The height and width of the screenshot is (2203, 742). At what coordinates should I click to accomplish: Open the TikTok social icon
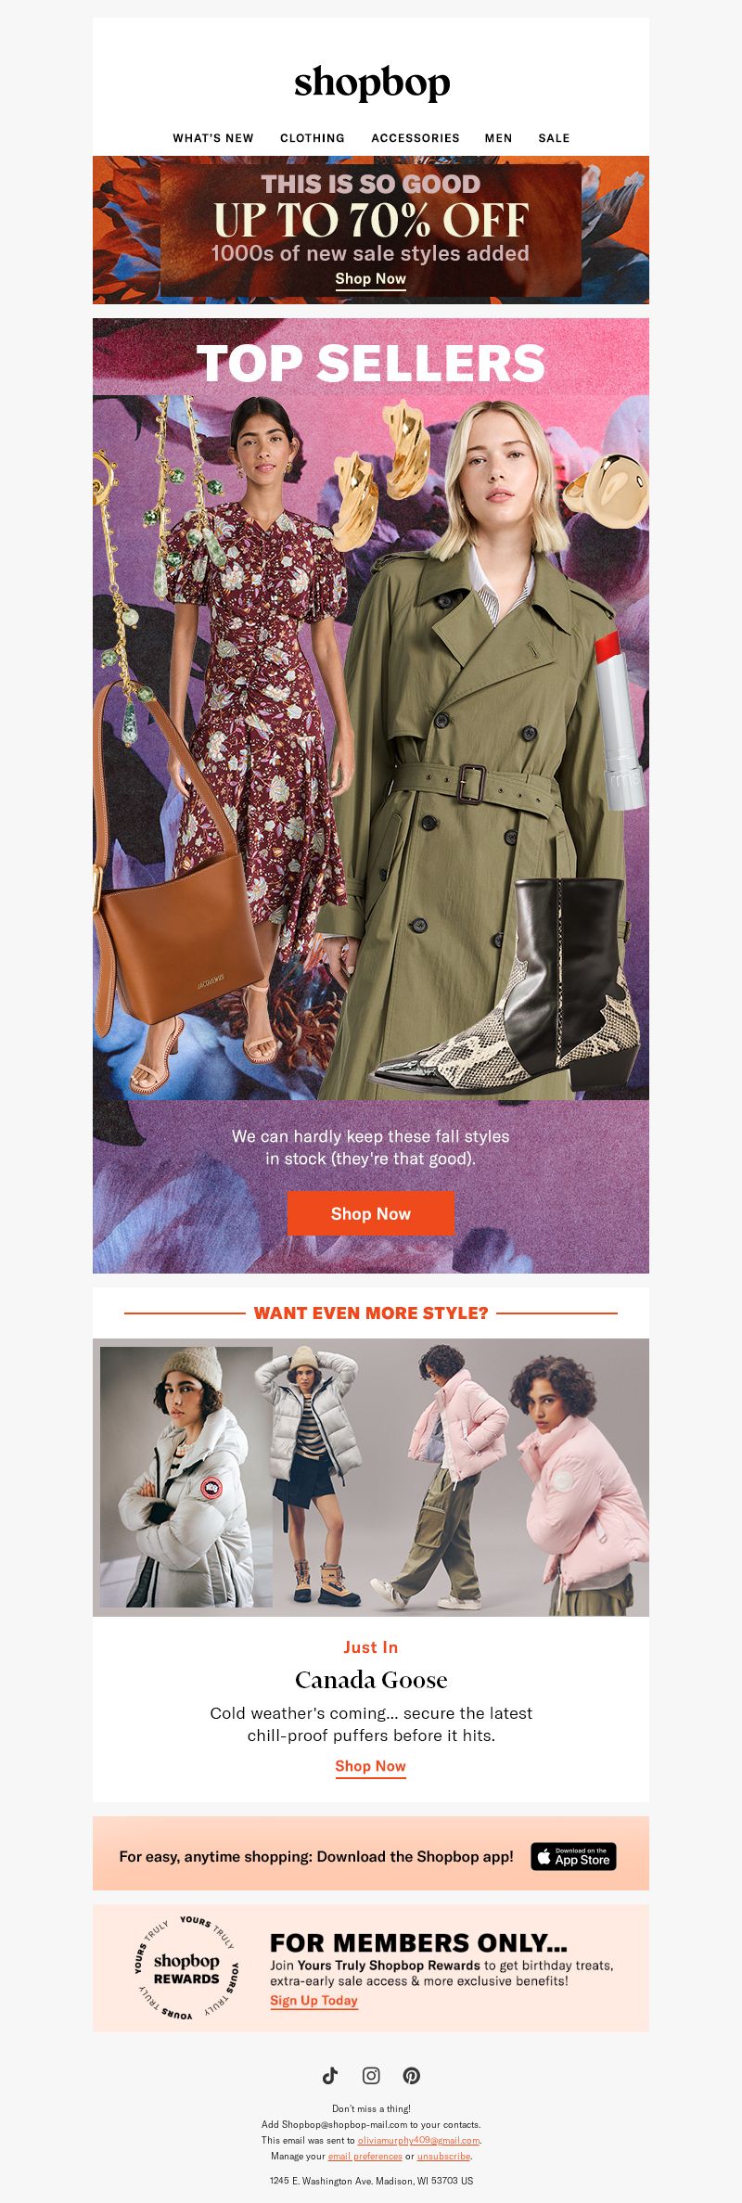point(330,2075)
